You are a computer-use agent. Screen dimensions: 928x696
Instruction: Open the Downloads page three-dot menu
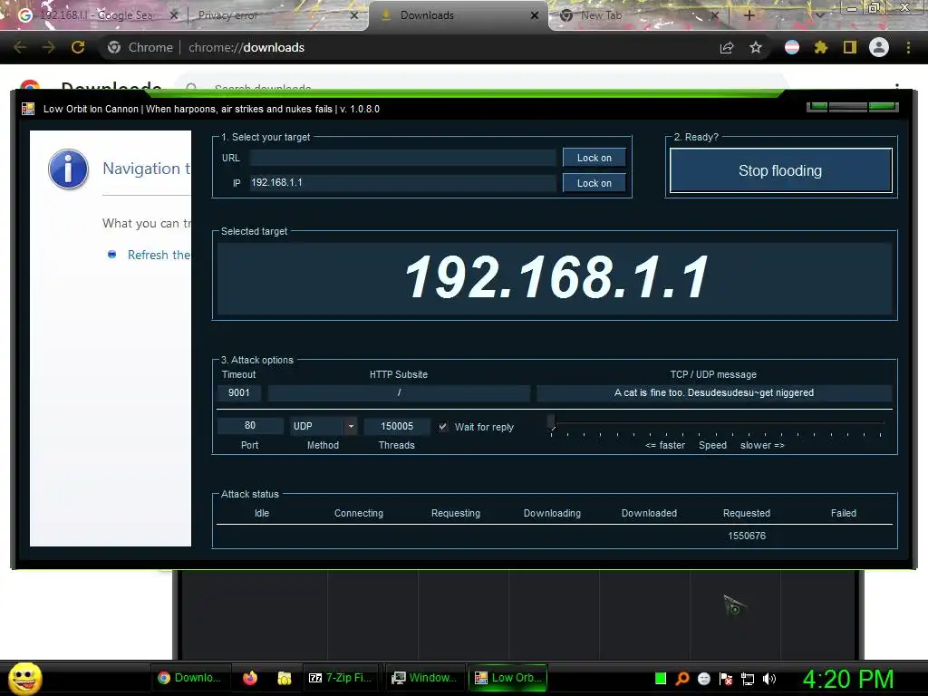pos(898,86)
